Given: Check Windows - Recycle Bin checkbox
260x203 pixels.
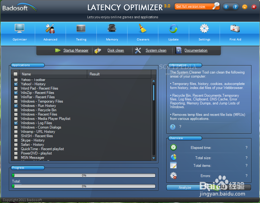Looking at the screenshot, I should (x=16, y=110).
